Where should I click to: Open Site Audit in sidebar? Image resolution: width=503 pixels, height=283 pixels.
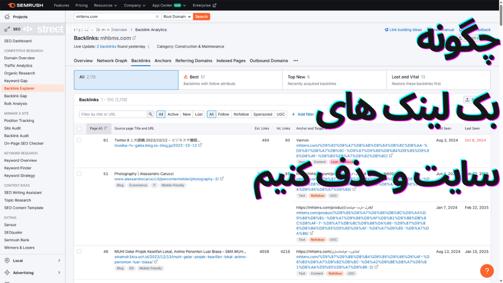(12, 128)
